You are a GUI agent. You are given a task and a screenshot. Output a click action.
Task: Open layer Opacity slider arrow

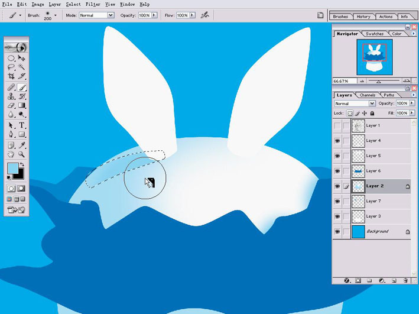click(412, 103)
